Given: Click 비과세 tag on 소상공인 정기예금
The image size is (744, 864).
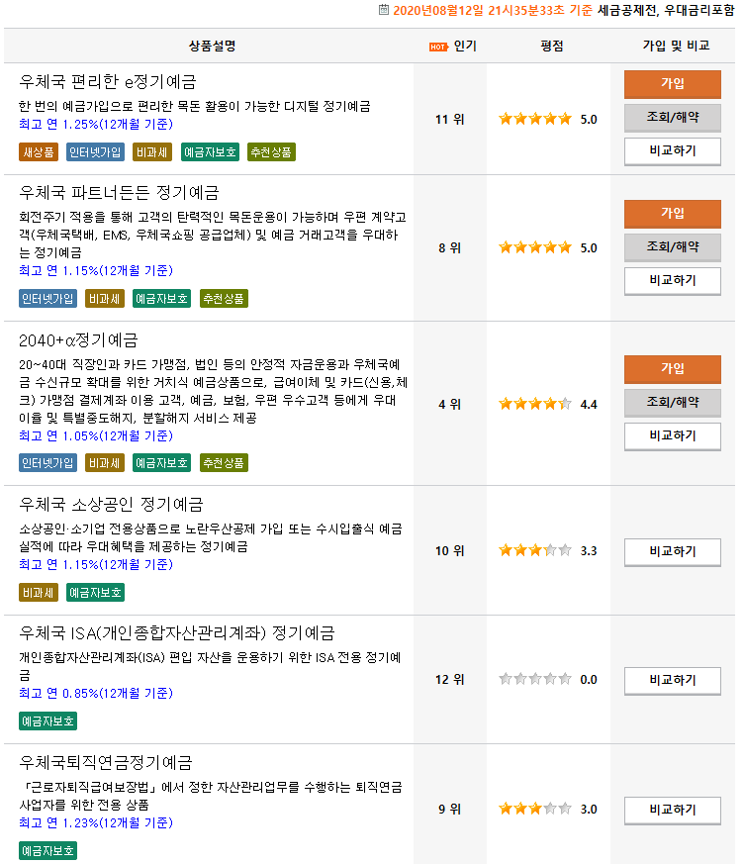Looking at the screenshot, I should pos(39,593).
